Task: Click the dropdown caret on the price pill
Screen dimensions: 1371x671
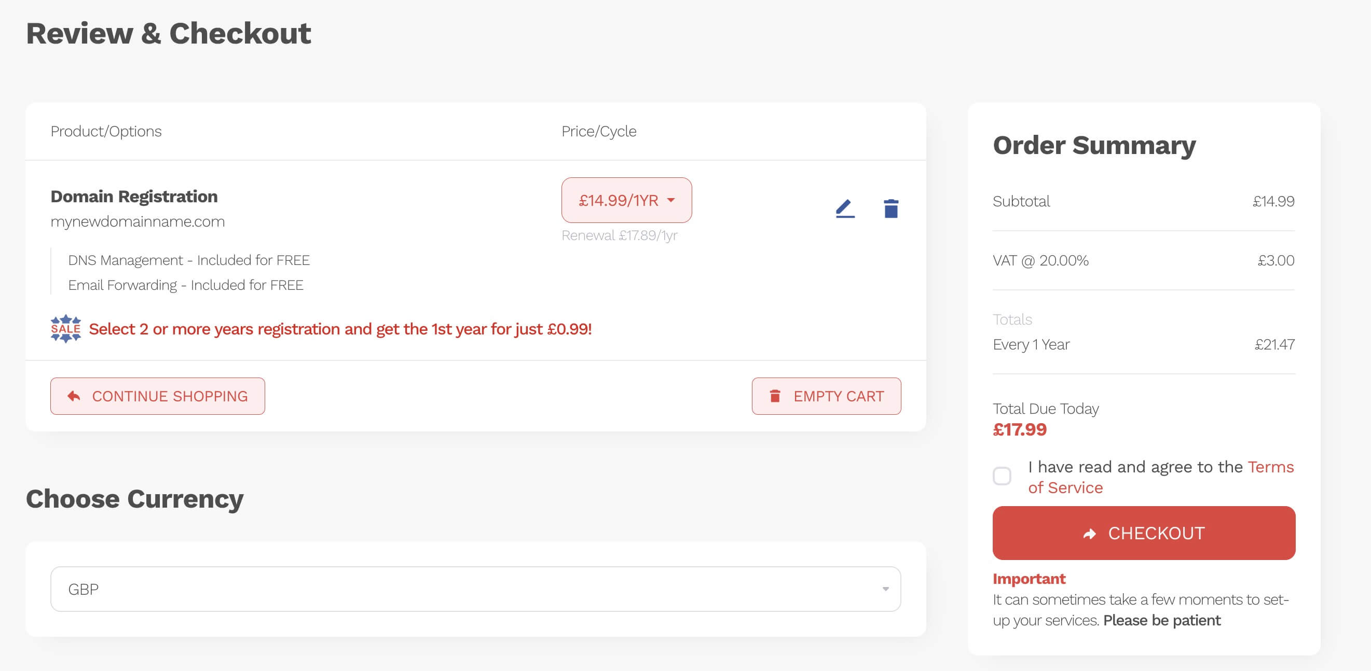Action: (x=671, y=201)
